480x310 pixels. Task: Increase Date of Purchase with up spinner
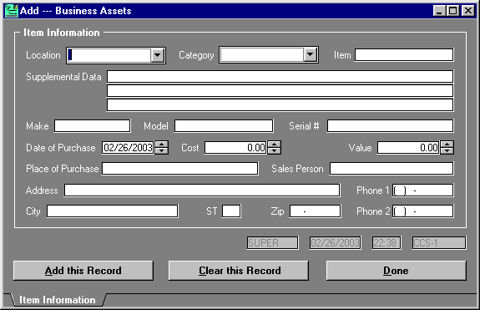click(161, 145)
